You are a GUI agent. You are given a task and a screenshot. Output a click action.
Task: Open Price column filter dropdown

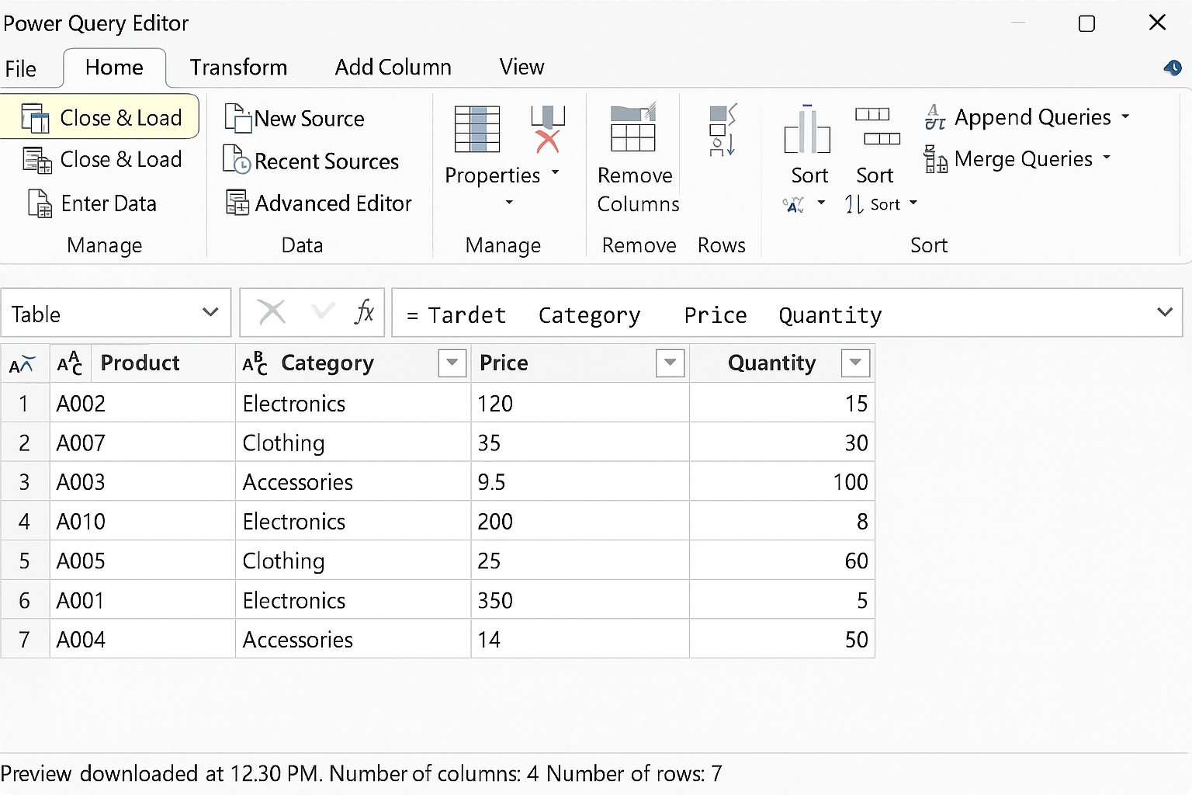pos(670,363)
